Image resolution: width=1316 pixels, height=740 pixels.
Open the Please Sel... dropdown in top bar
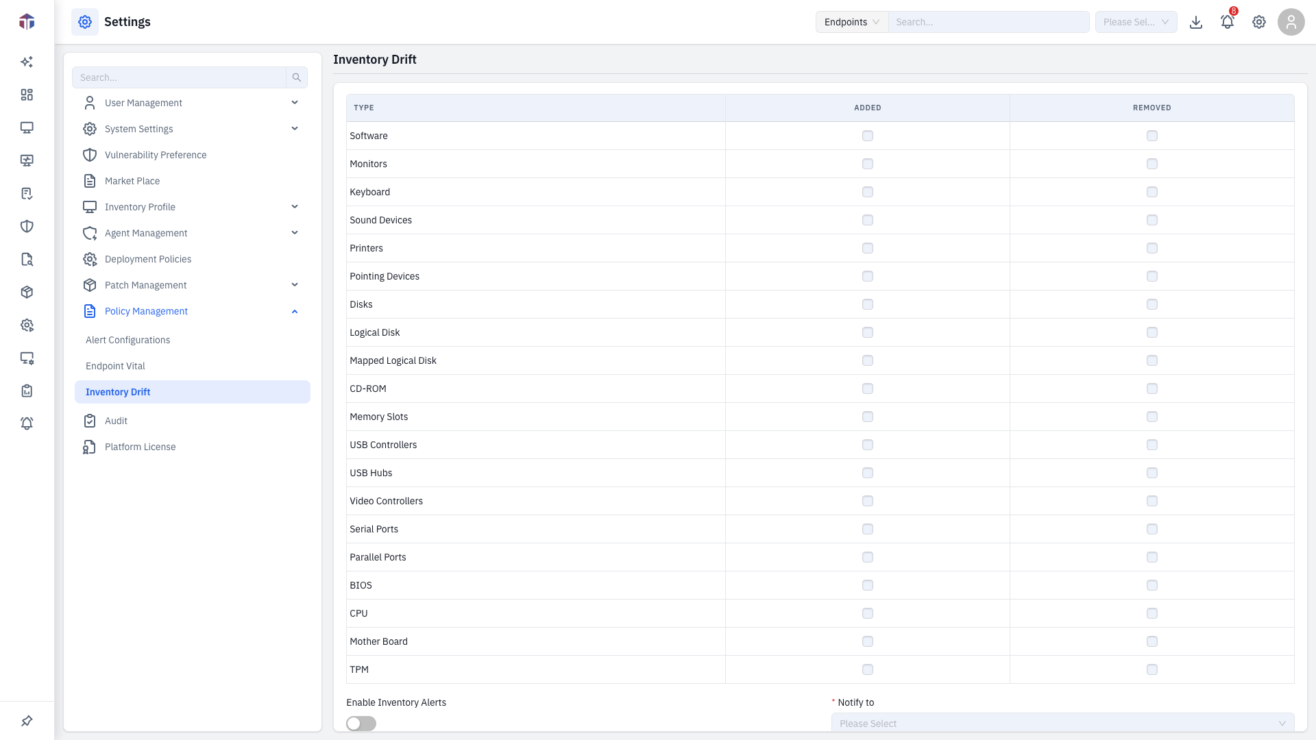coord(1136,22)
